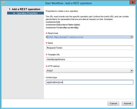
Task: Click the /customer/{id} example text
Action: tap(53, 22)
